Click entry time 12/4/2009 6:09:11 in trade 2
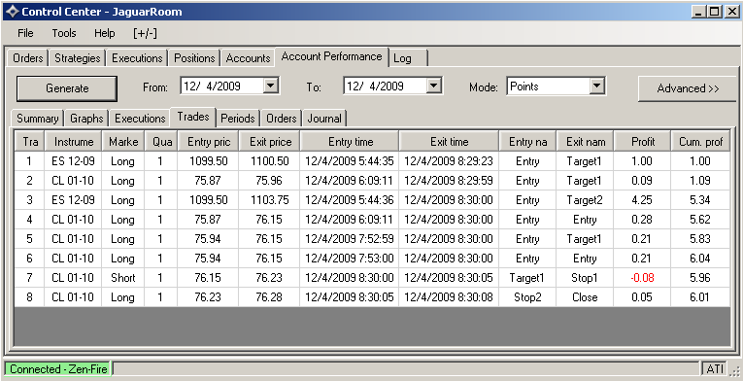Viewport: 743px width, 381px height. [350, 181]
